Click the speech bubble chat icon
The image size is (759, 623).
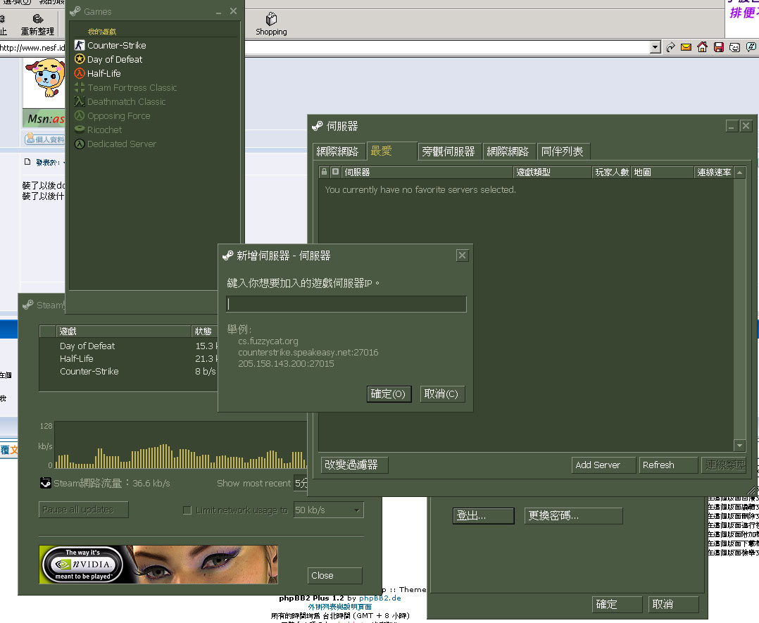[751, 47]
